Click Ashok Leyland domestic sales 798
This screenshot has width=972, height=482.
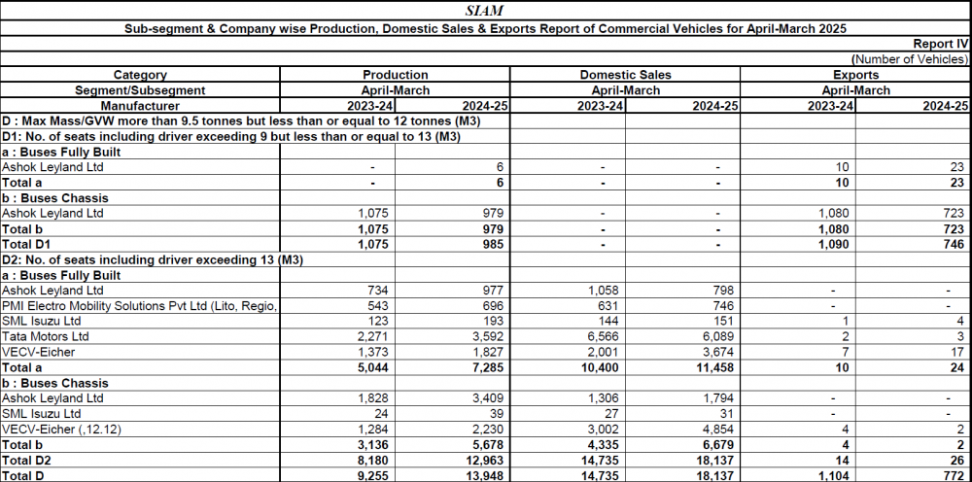723,291
